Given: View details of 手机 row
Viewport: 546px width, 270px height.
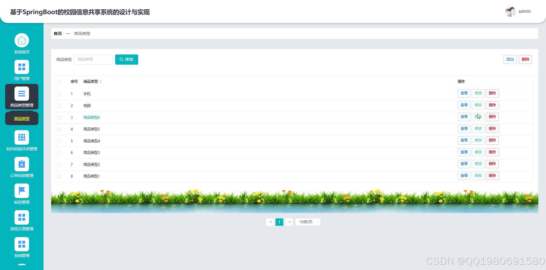Looking at the screenshot, I should pos(464,93).
